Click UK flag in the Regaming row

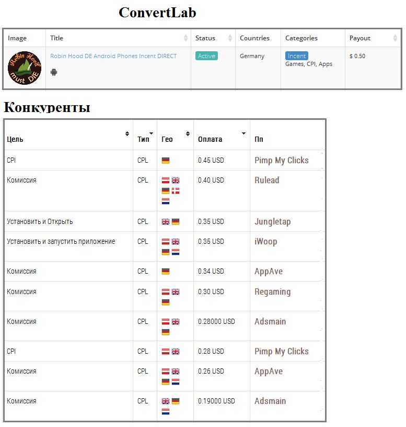click(x=176, y=292)
